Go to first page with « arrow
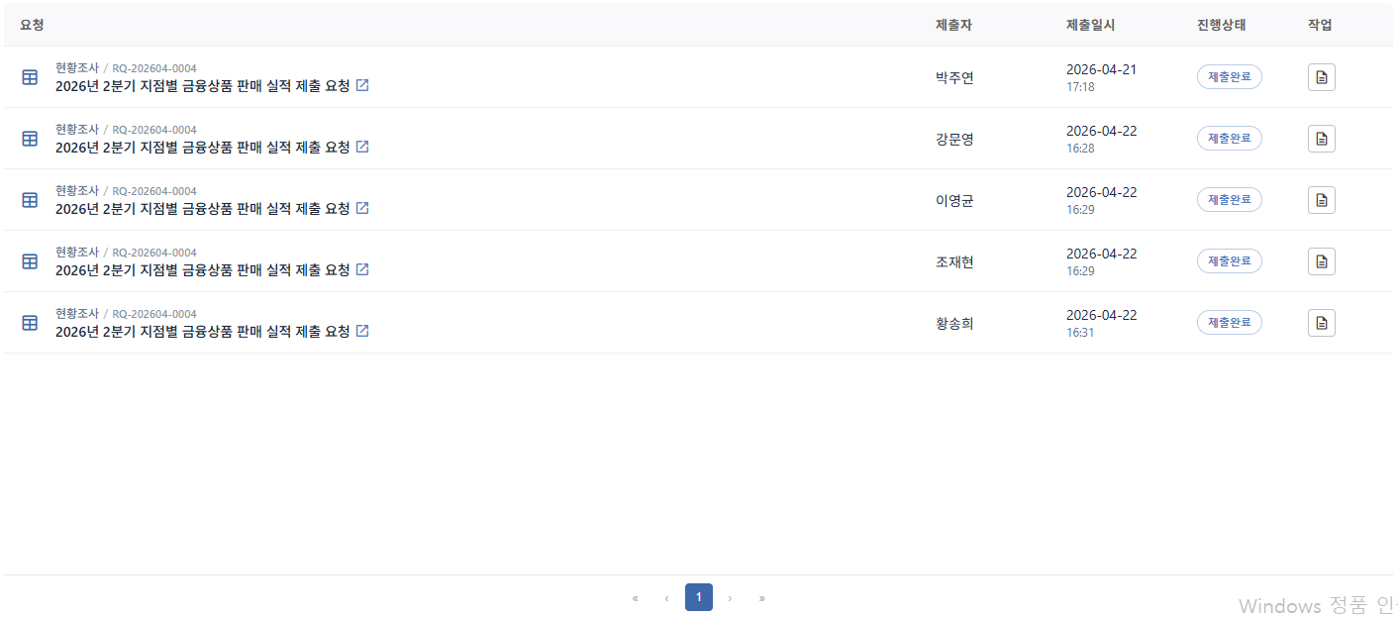Screen dimensions: 1398x618 [x=635, y=597]
